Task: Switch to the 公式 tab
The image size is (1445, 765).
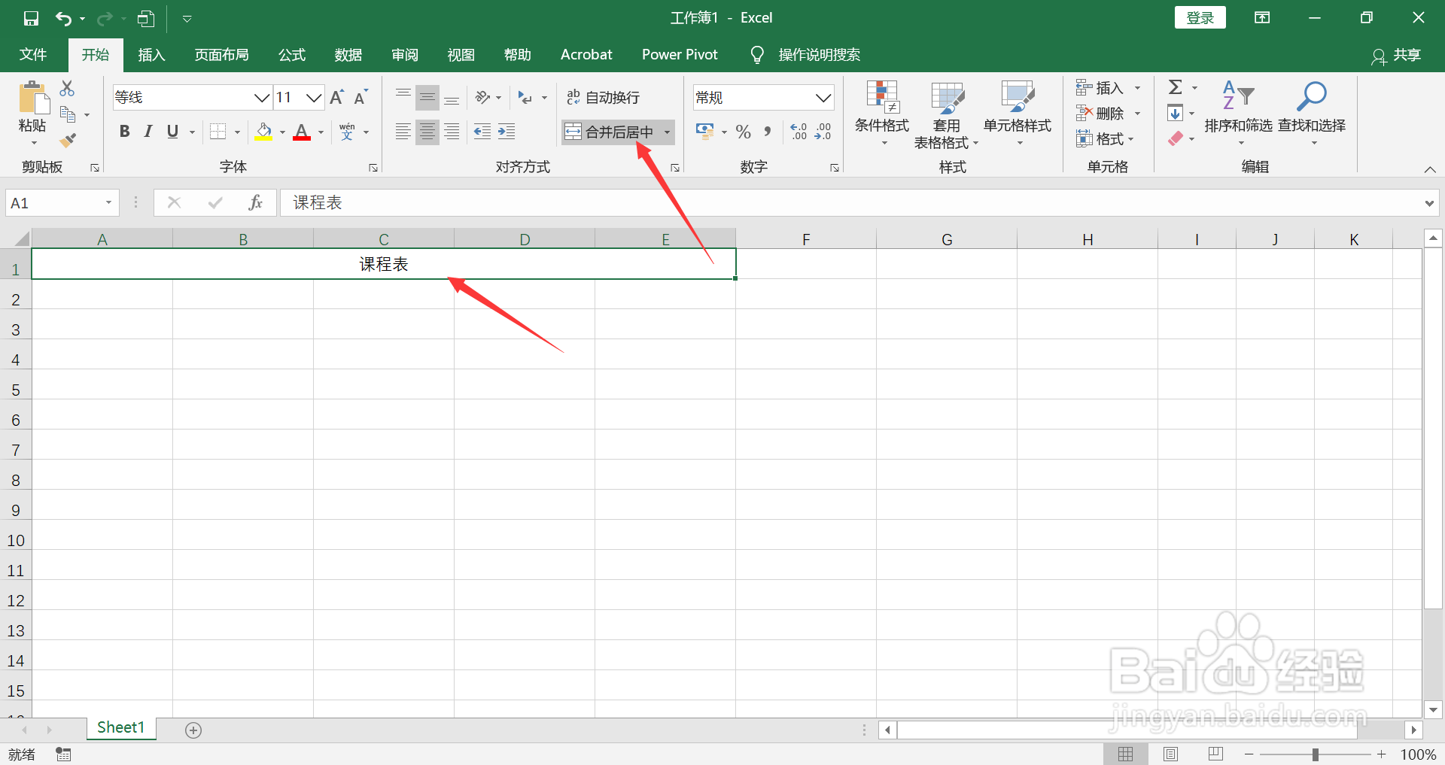Action: tap(292, 55)
